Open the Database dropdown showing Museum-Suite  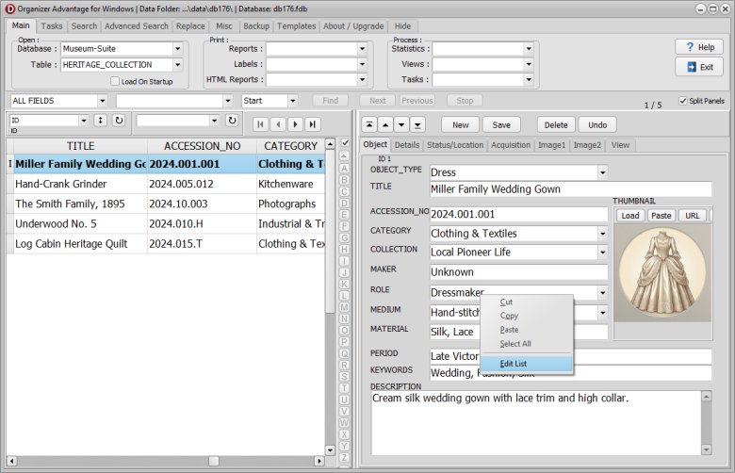(x=177, y=49)
